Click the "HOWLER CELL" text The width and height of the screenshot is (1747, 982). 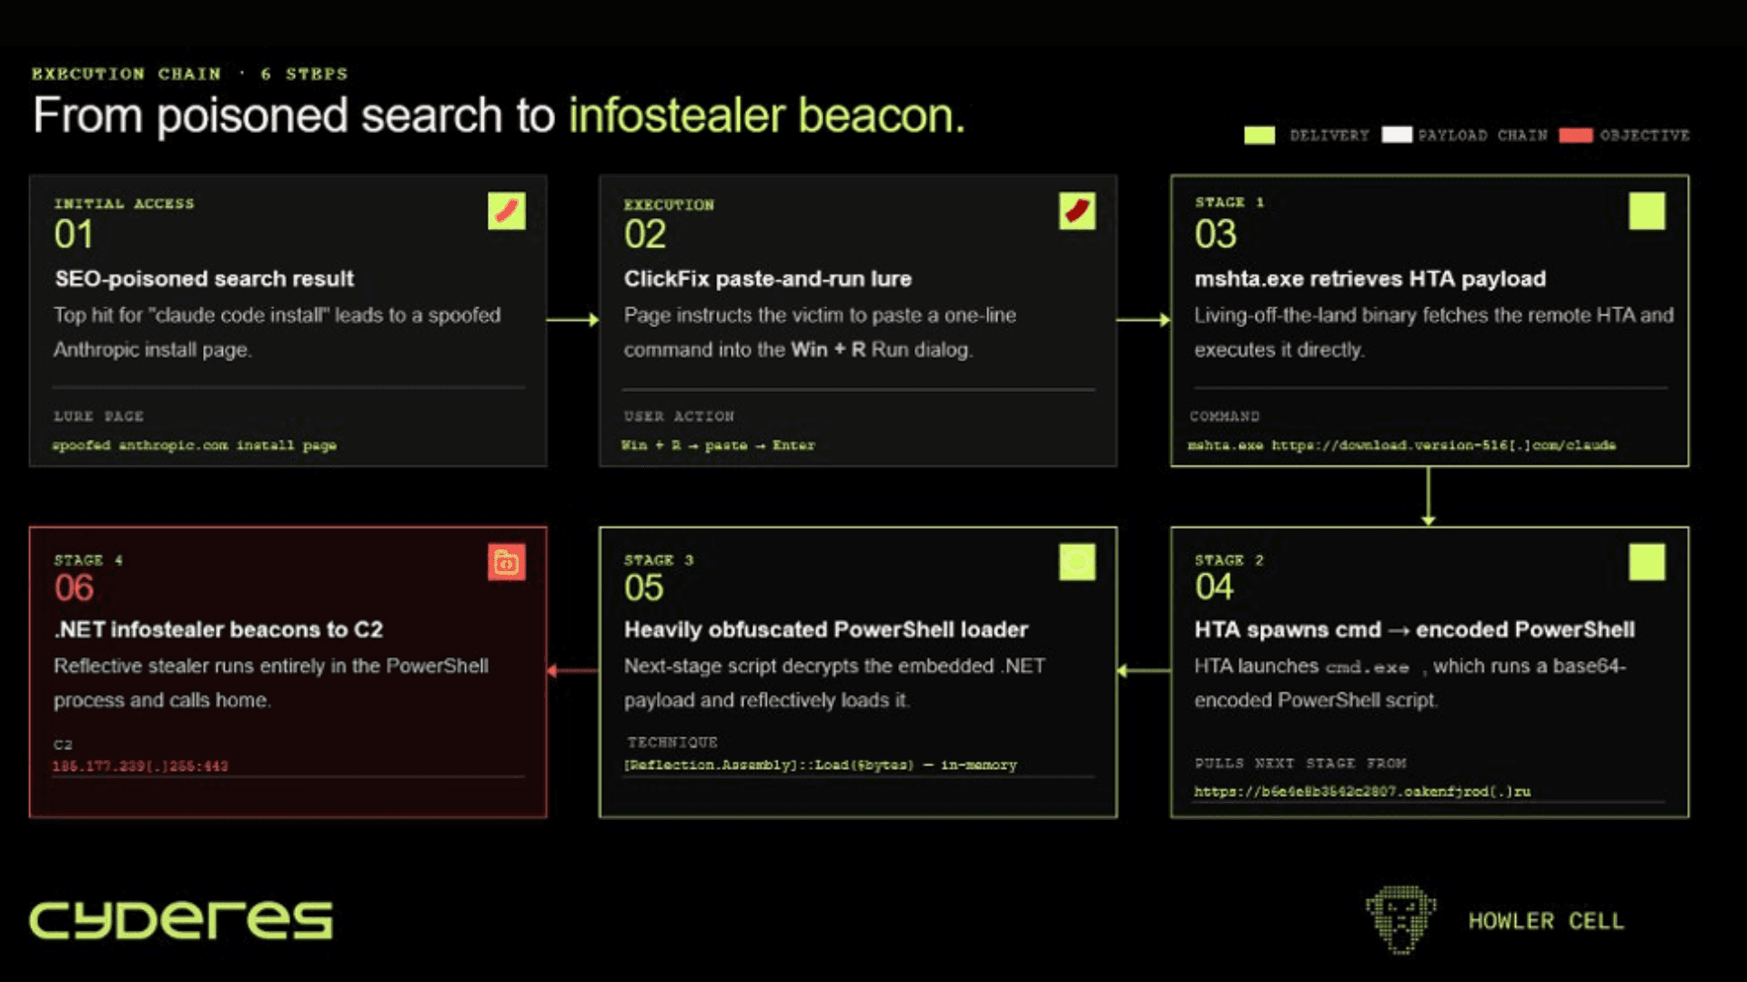click(1546, 921)
